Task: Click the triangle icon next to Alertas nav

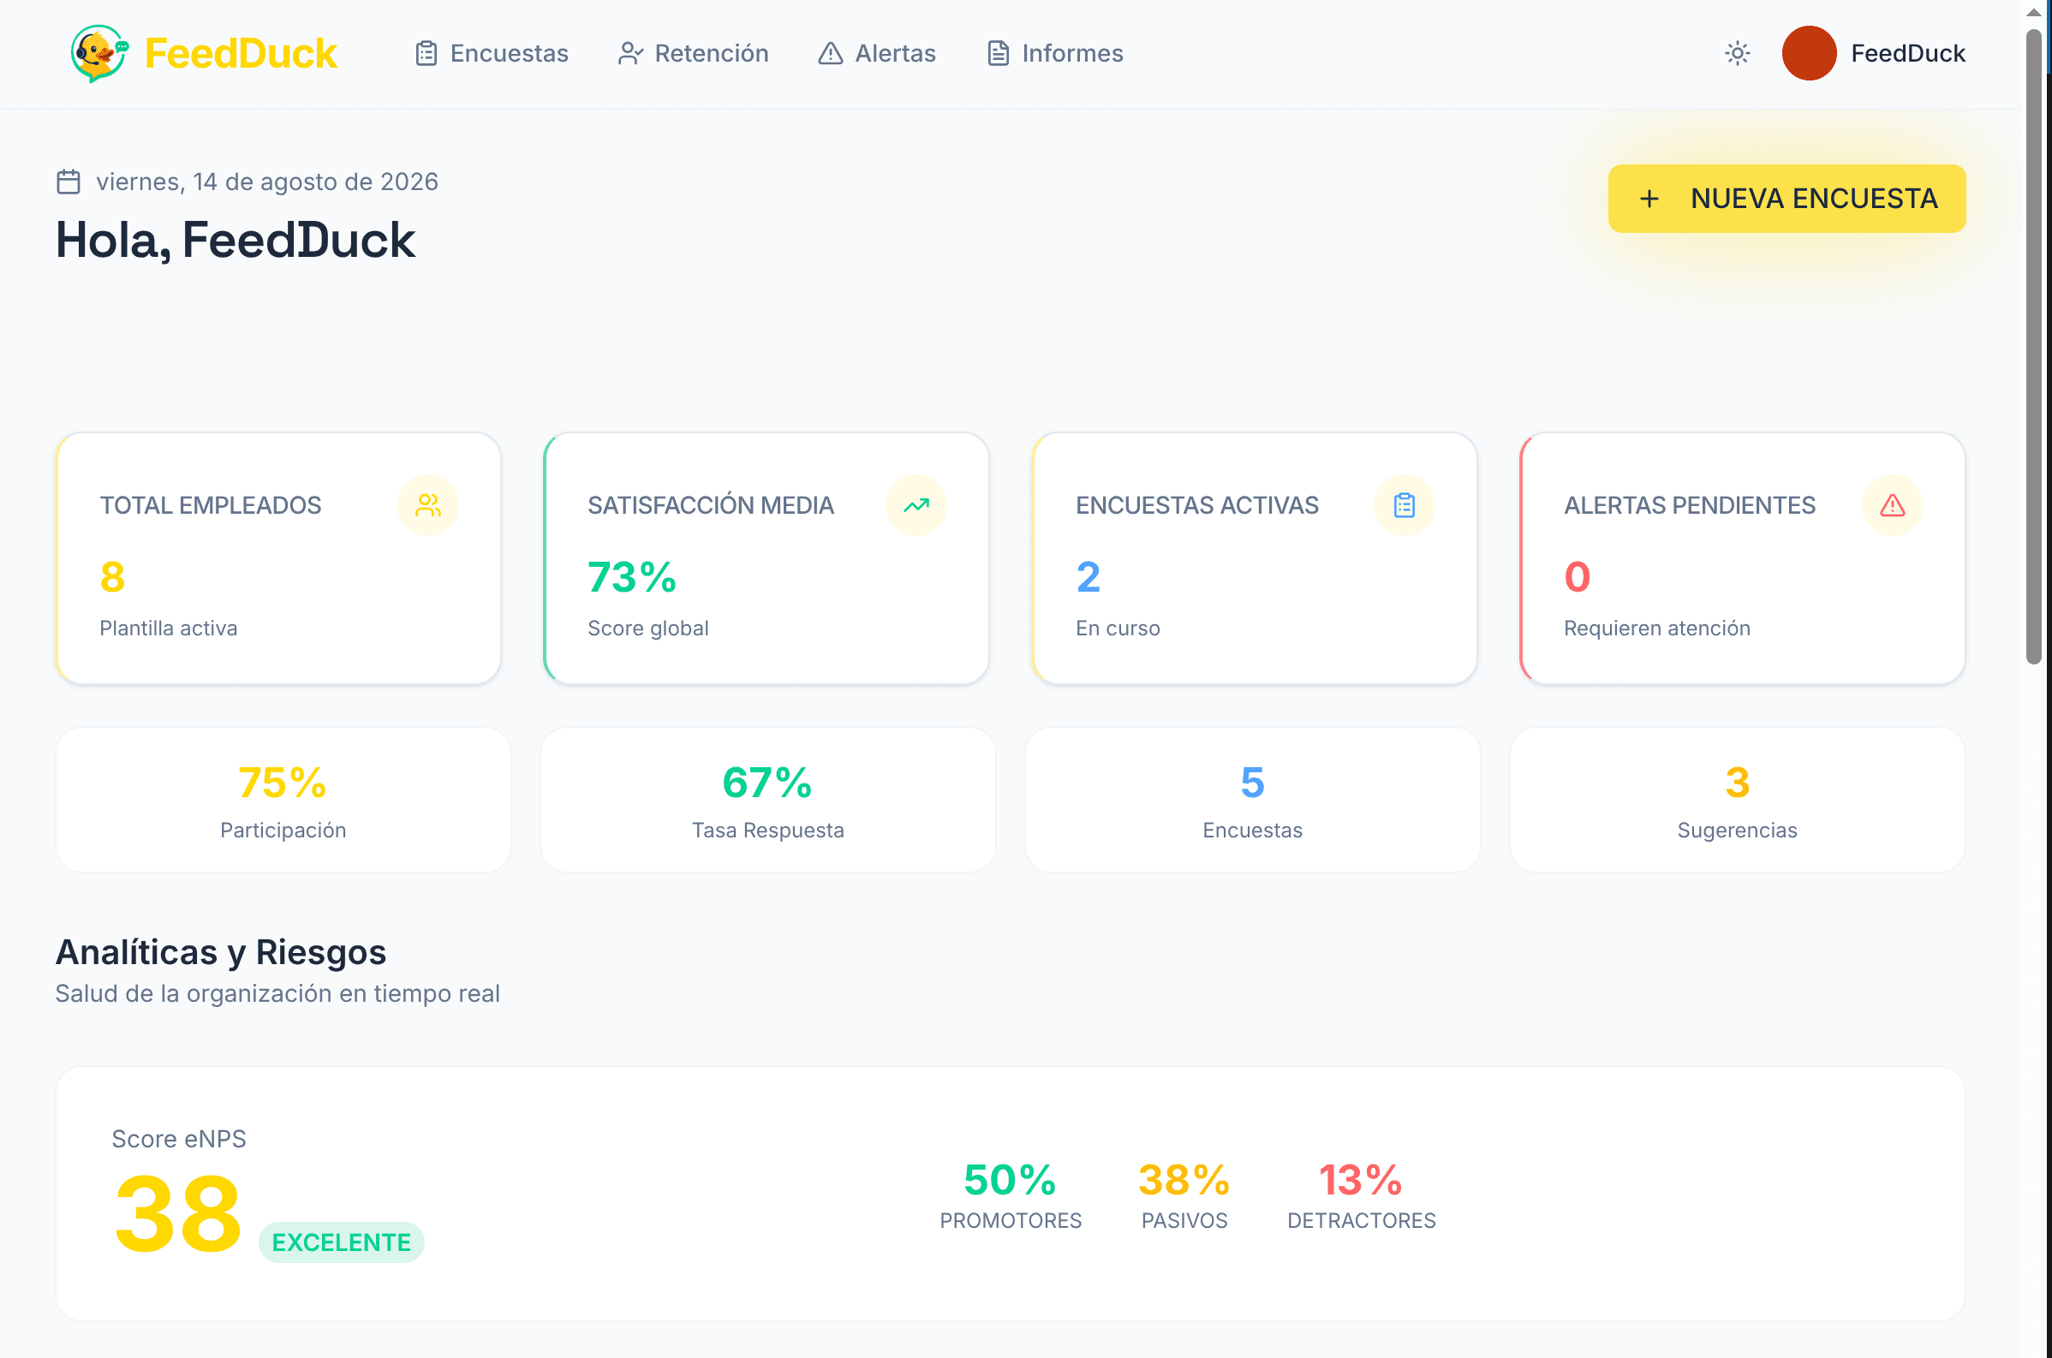Action: coord(830,54)
